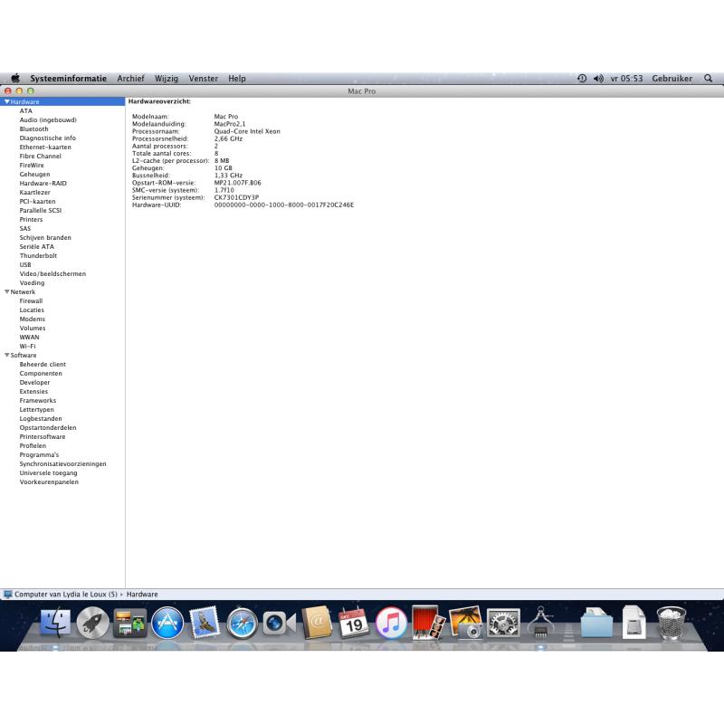Click the Hardware item in the path bar
The image size is (724, 724).
[x=142, y=595]
